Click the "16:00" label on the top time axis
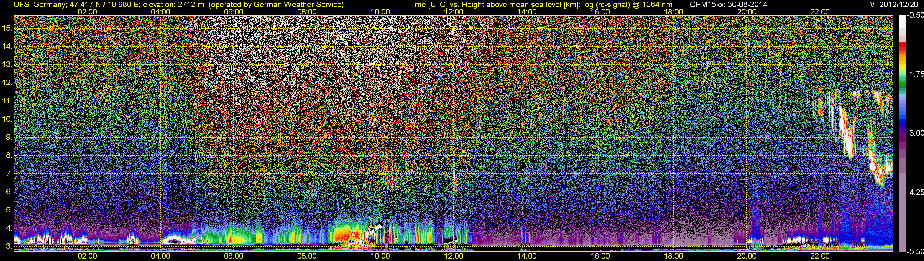 [x=600, y=12]
